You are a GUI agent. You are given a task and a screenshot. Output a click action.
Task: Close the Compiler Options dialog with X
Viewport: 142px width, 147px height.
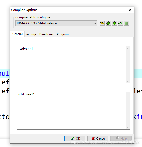click(130, 10)
